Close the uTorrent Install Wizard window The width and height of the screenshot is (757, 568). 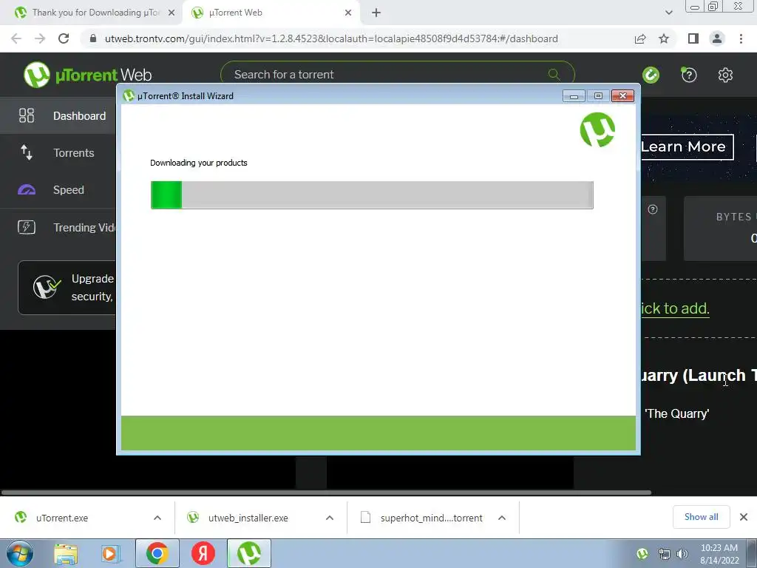pyautogui.click(x=622, y=95)
